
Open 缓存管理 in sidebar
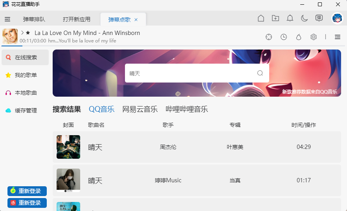[25, 110]
